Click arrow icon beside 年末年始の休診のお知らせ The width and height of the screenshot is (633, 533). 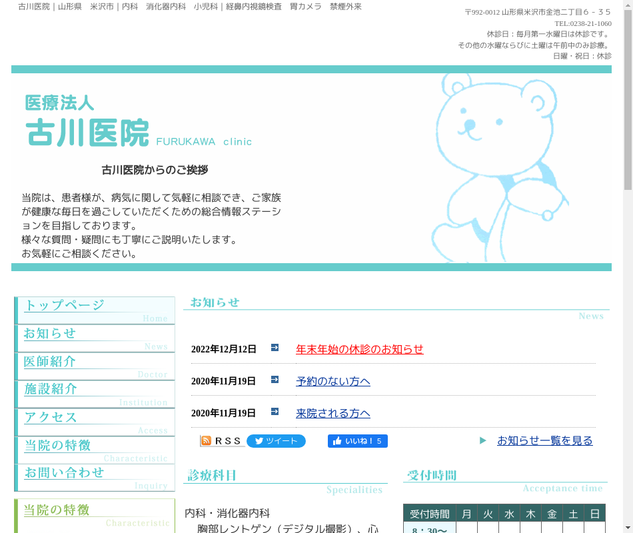pos(275,348)
